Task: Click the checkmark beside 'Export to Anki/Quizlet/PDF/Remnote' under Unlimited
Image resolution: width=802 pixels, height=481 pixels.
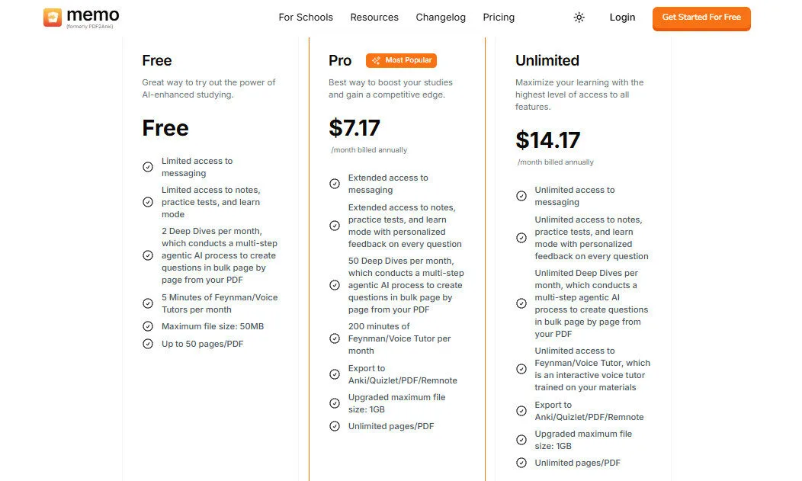Action: click(x=521, y=411)
